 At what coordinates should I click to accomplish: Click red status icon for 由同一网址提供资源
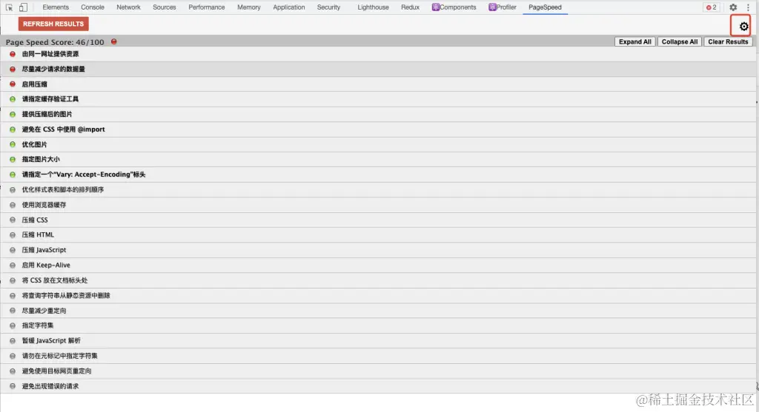point(13,54)
